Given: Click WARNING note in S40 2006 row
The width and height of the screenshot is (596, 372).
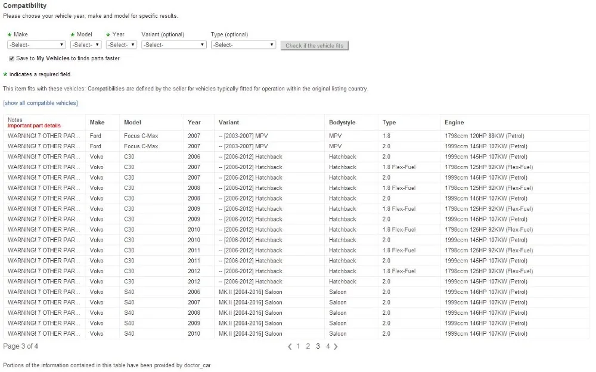Looking at the screenshot, I should pos(44,292).
